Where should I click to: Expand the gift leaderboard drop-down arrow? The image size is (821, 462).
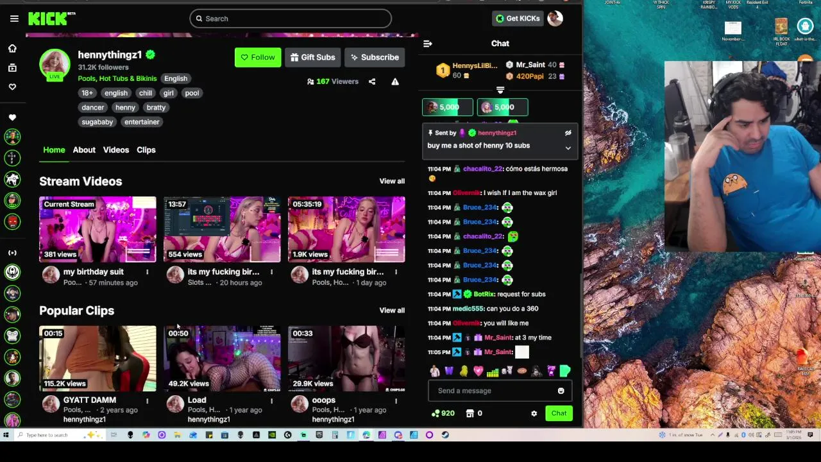click(x=500, y=90)
